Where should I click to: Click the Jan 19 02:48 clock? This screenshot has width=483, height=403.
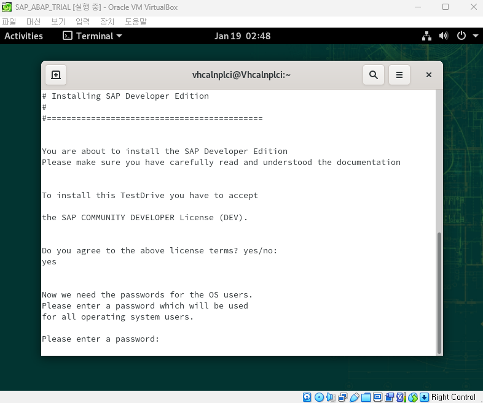pyautogui.click(x=243, y=36)
